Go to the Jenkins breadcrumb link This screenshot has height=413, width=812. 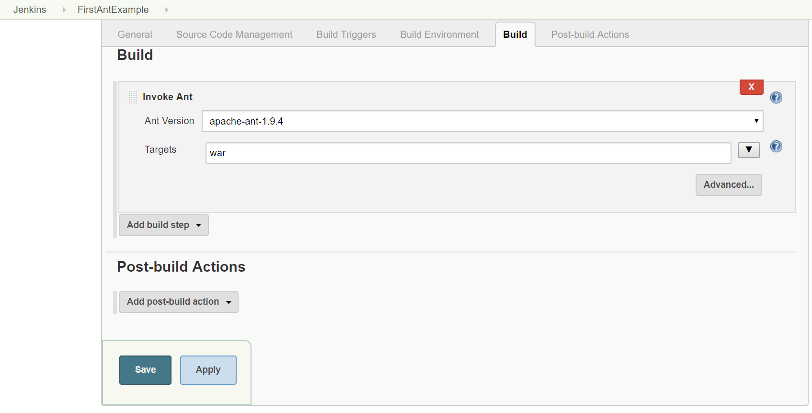(30, 10)
